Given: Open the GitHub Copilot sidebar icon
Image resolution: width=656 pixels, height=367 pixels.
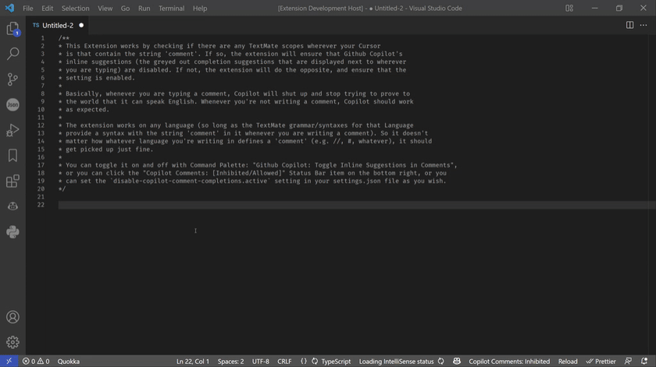Looking at the screenshot, I should (12, 206).
